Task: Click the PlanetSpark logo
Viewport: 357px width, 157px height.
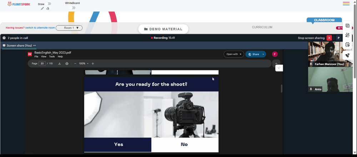Action: pos(19,4)
